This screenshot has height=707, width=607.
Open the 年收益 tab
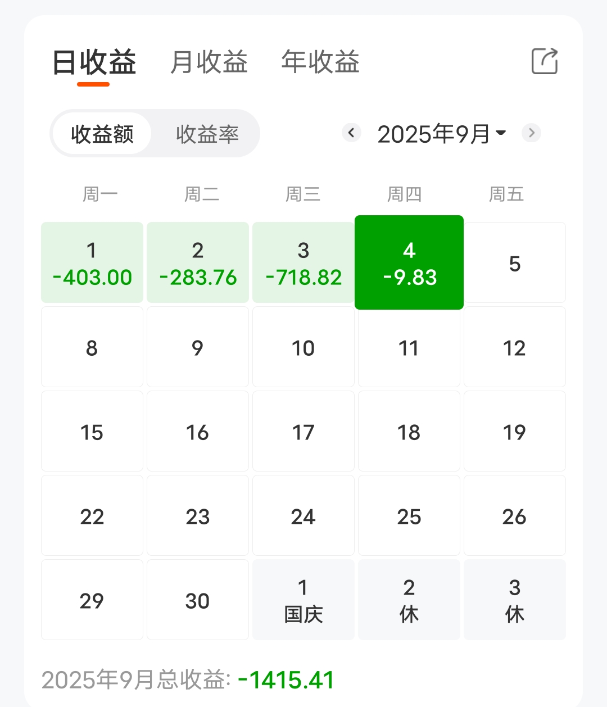click(x=320, y=62)
